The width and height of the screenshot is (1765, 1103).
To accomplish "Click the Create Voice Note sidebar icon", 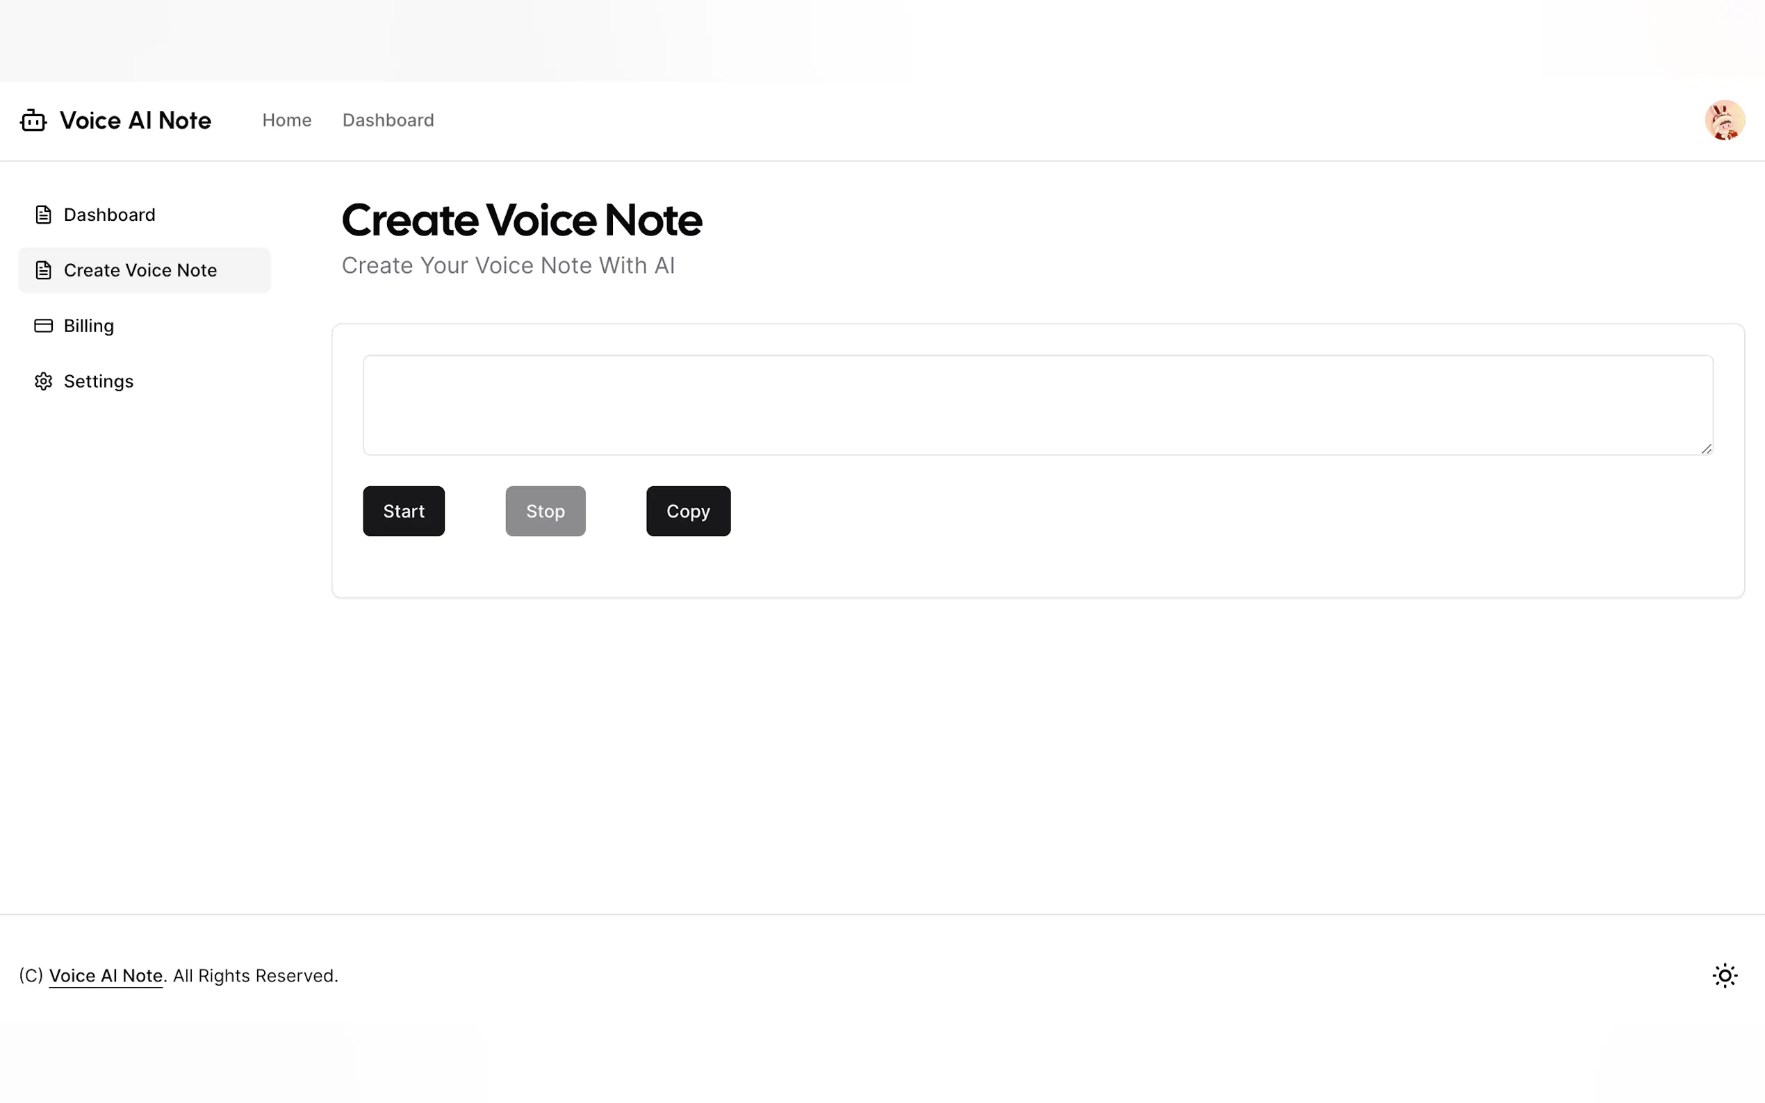I will coord(43,270).
